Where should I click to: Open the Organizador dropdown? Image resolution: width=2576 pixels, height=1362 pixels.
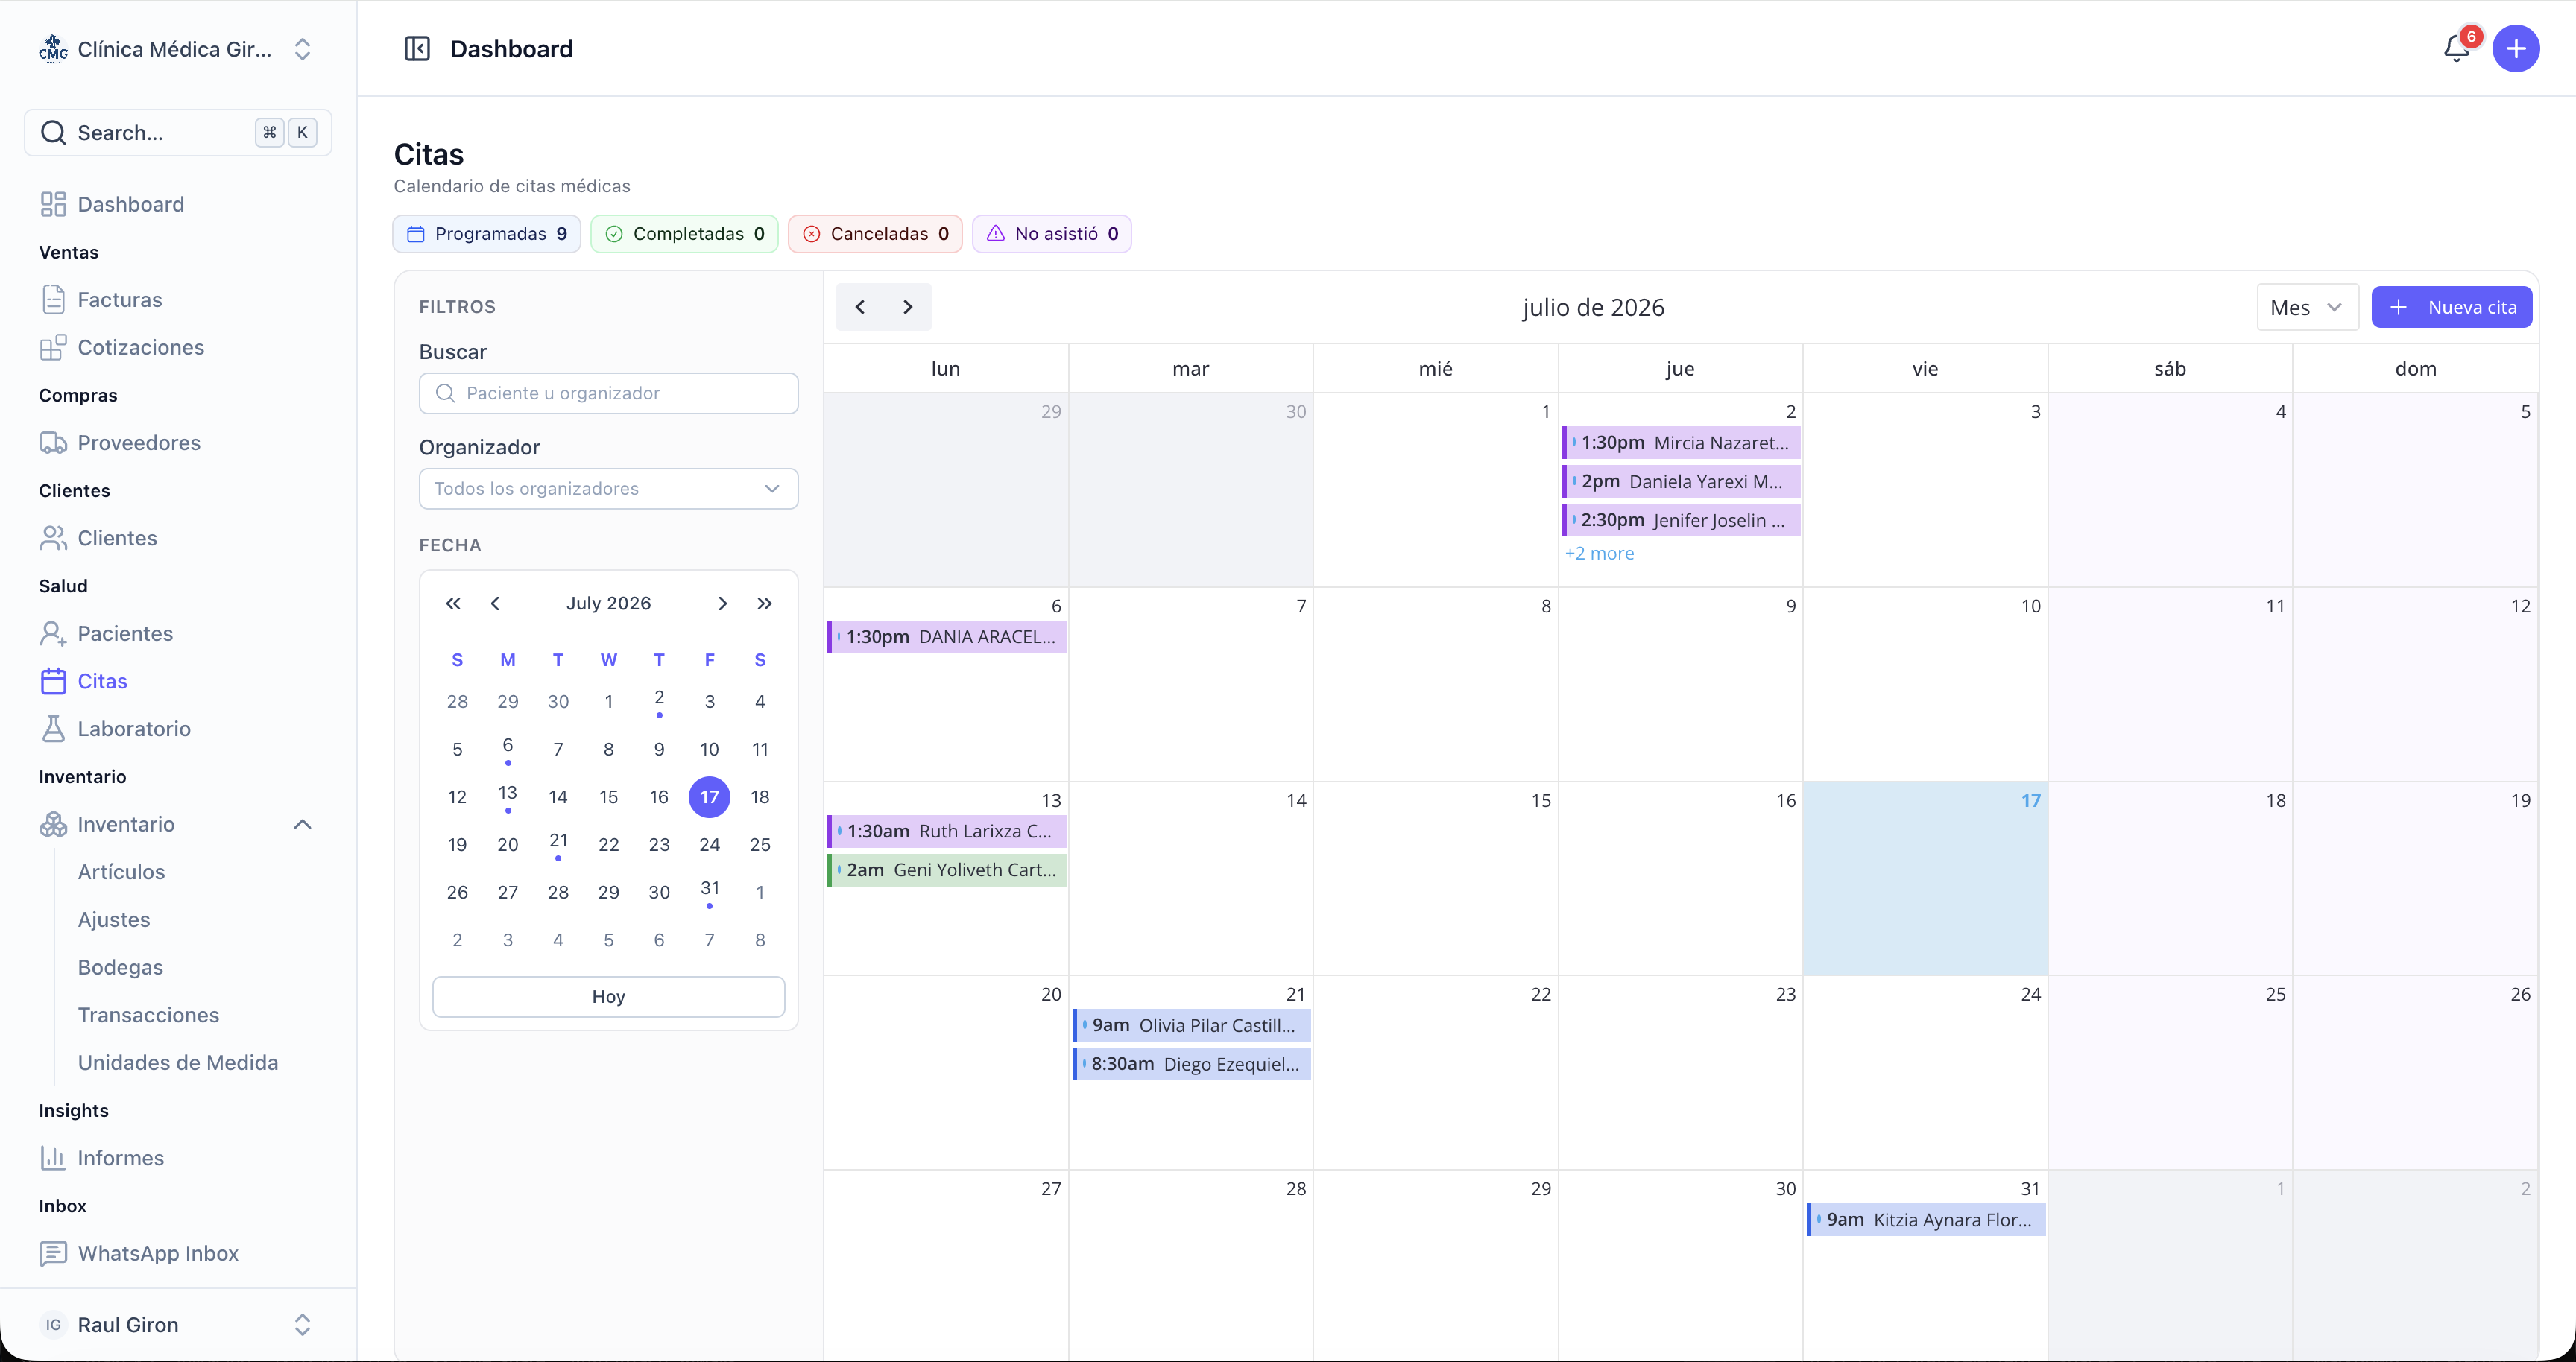pyautogui.click(x=608, y=489)
